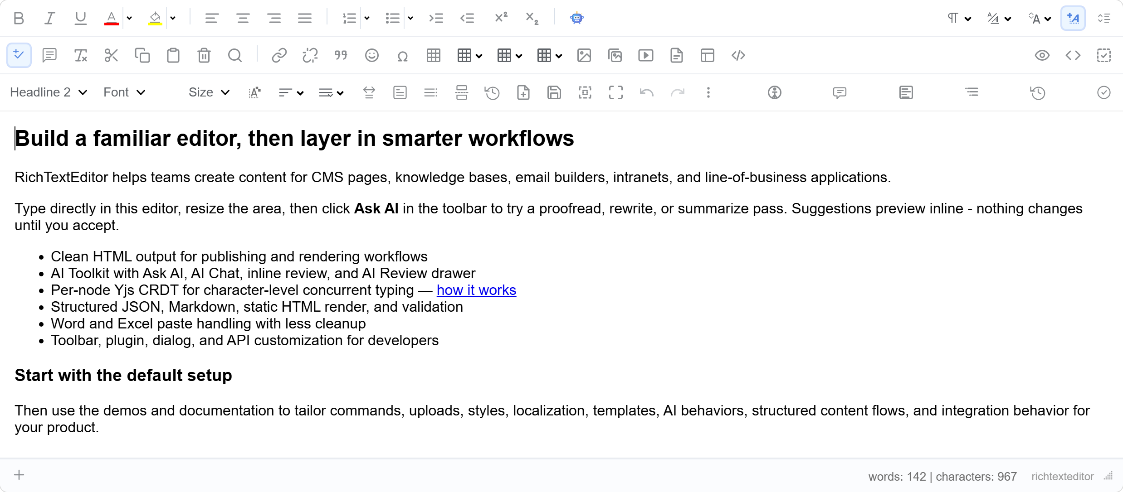This screenshot has height=492, width=1123.
Task: Open the Font family dropdown
Action: tap(124, 92)
